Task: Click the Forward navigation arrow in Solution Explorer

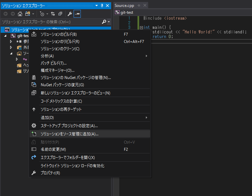Action: [x=13, y=14]
